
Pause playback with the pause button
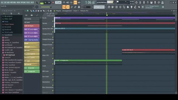[x=45, y=2]
